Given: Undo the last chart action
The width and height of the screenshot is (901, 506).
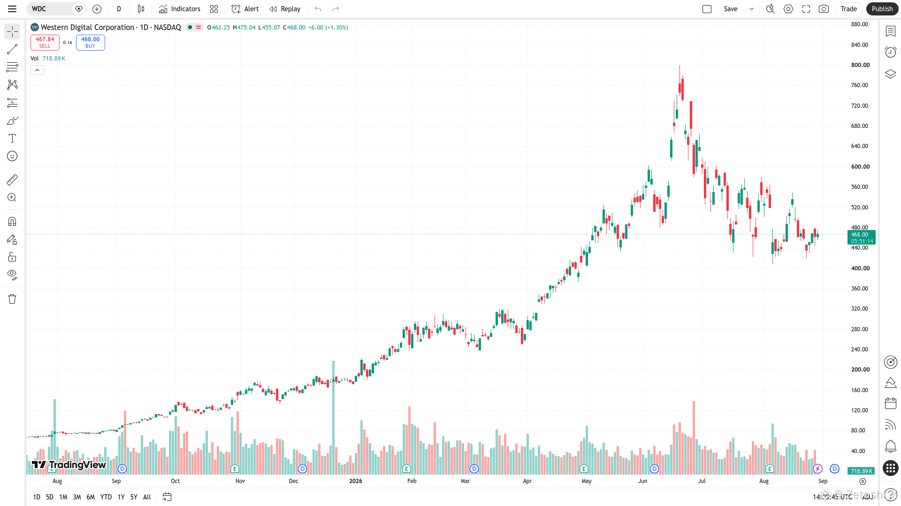Looking at the screenshot, I should pyautogui.click(x=318, y=9).
